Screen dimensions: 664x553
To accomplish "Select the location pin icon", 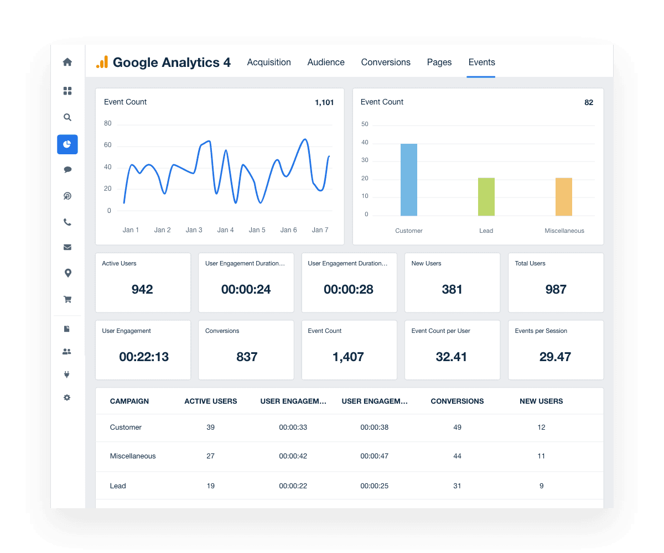I will point(67,273).
